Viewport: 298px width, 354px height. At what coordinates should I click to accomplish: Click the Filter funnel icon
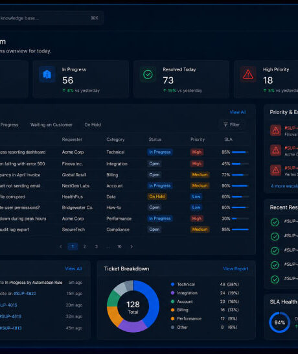point(225,124)
